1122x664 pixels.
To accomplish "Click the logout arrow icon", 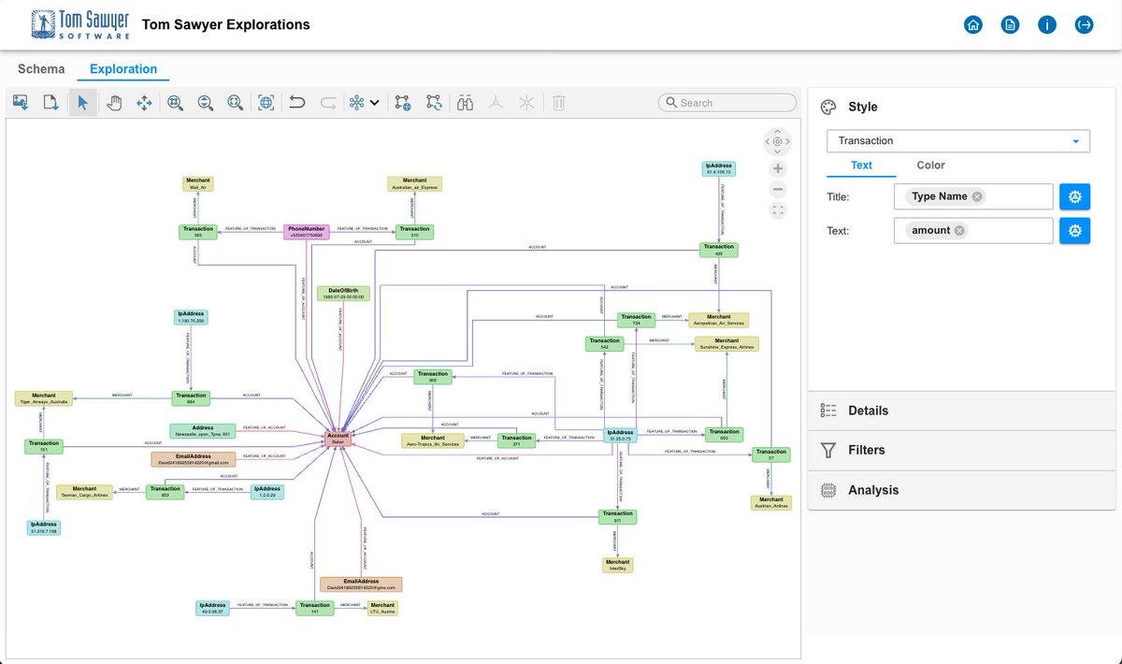I will [x=1084, y=24].
